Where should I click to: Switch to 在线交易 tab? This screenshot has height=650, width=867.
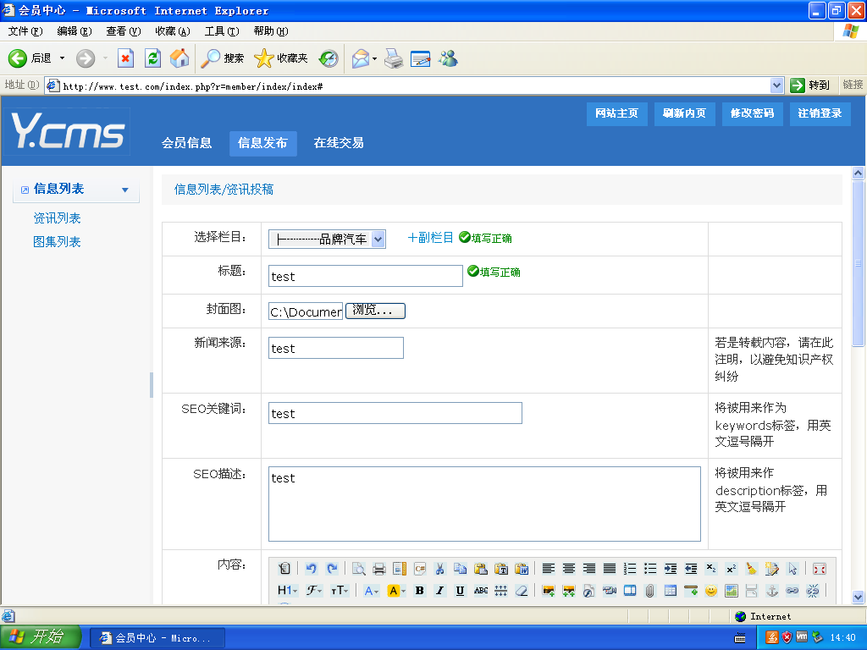point(339,143)
